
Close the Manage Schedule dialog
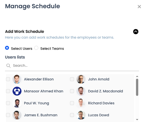tap(139, 7)
